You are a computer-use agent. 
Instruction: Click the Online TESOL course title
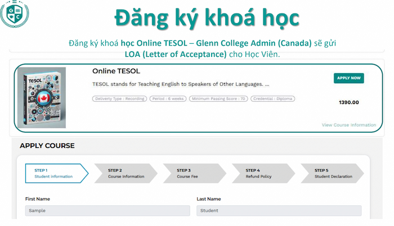click(116, 71)
